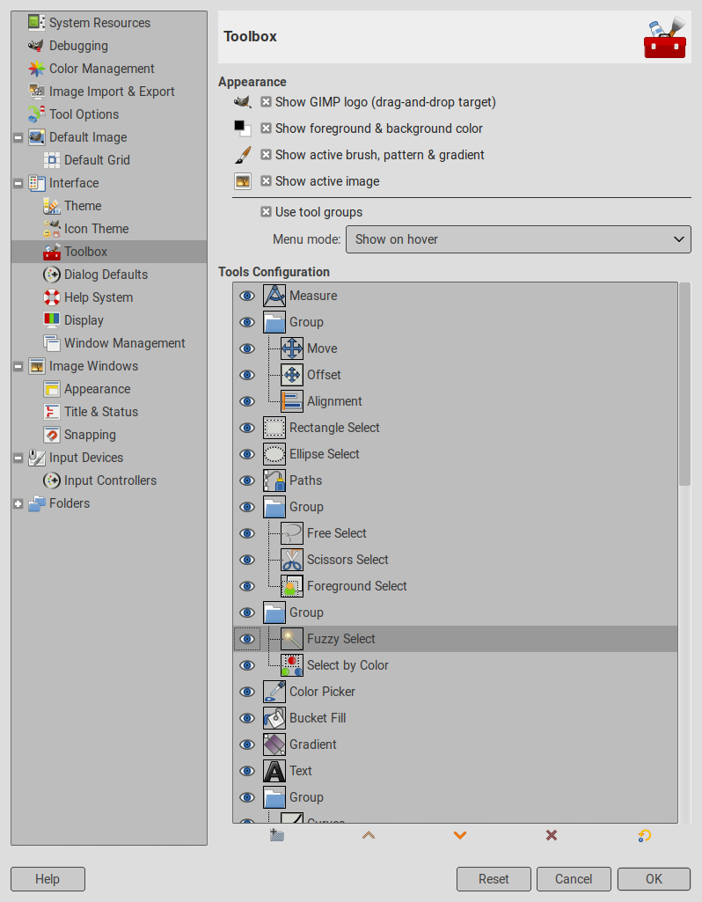Click the paintbrush icon beside brush option
This screenshot has width=702, height=902.
243,155
